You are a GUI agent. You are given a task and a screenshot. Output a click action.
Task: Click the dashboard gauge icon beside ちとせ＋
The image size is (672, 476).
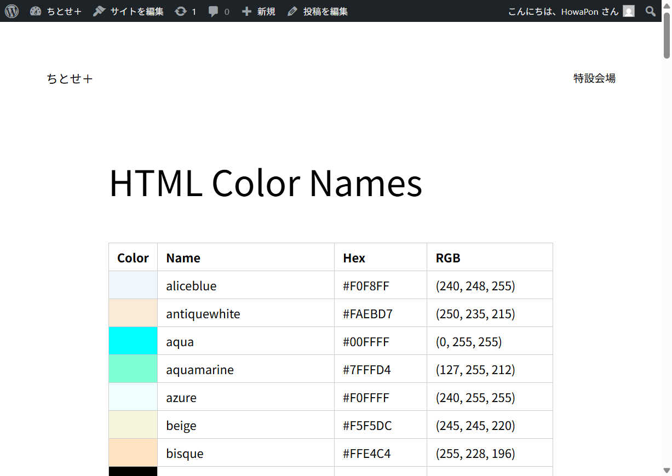(36, 11)
